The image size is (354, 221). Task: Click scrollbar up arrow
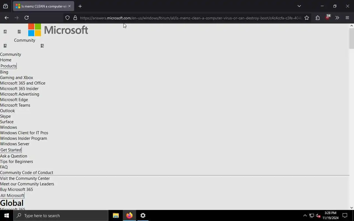(x=352, y=26)
